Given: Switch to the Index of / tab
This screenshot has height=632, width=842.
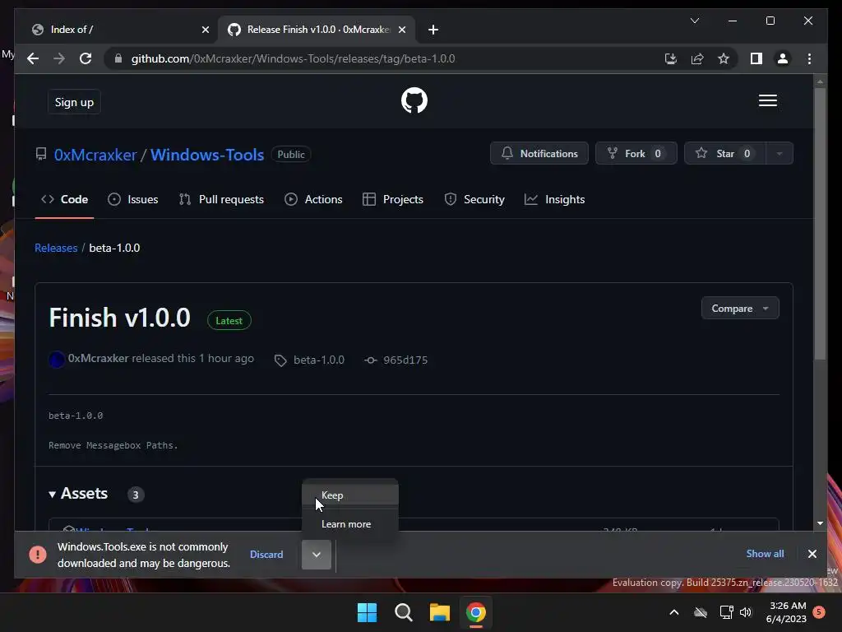Looking at the screenshot, I should click(115, 30).
